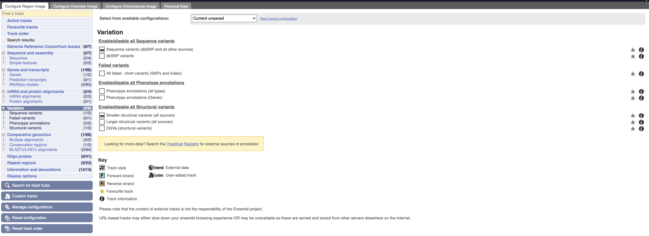Image resolution: width=649 pixels, height=236 pixels.
Task: Show info for Sequence variants (dbSNP and all sources)
Action: [x=641, y=50]
